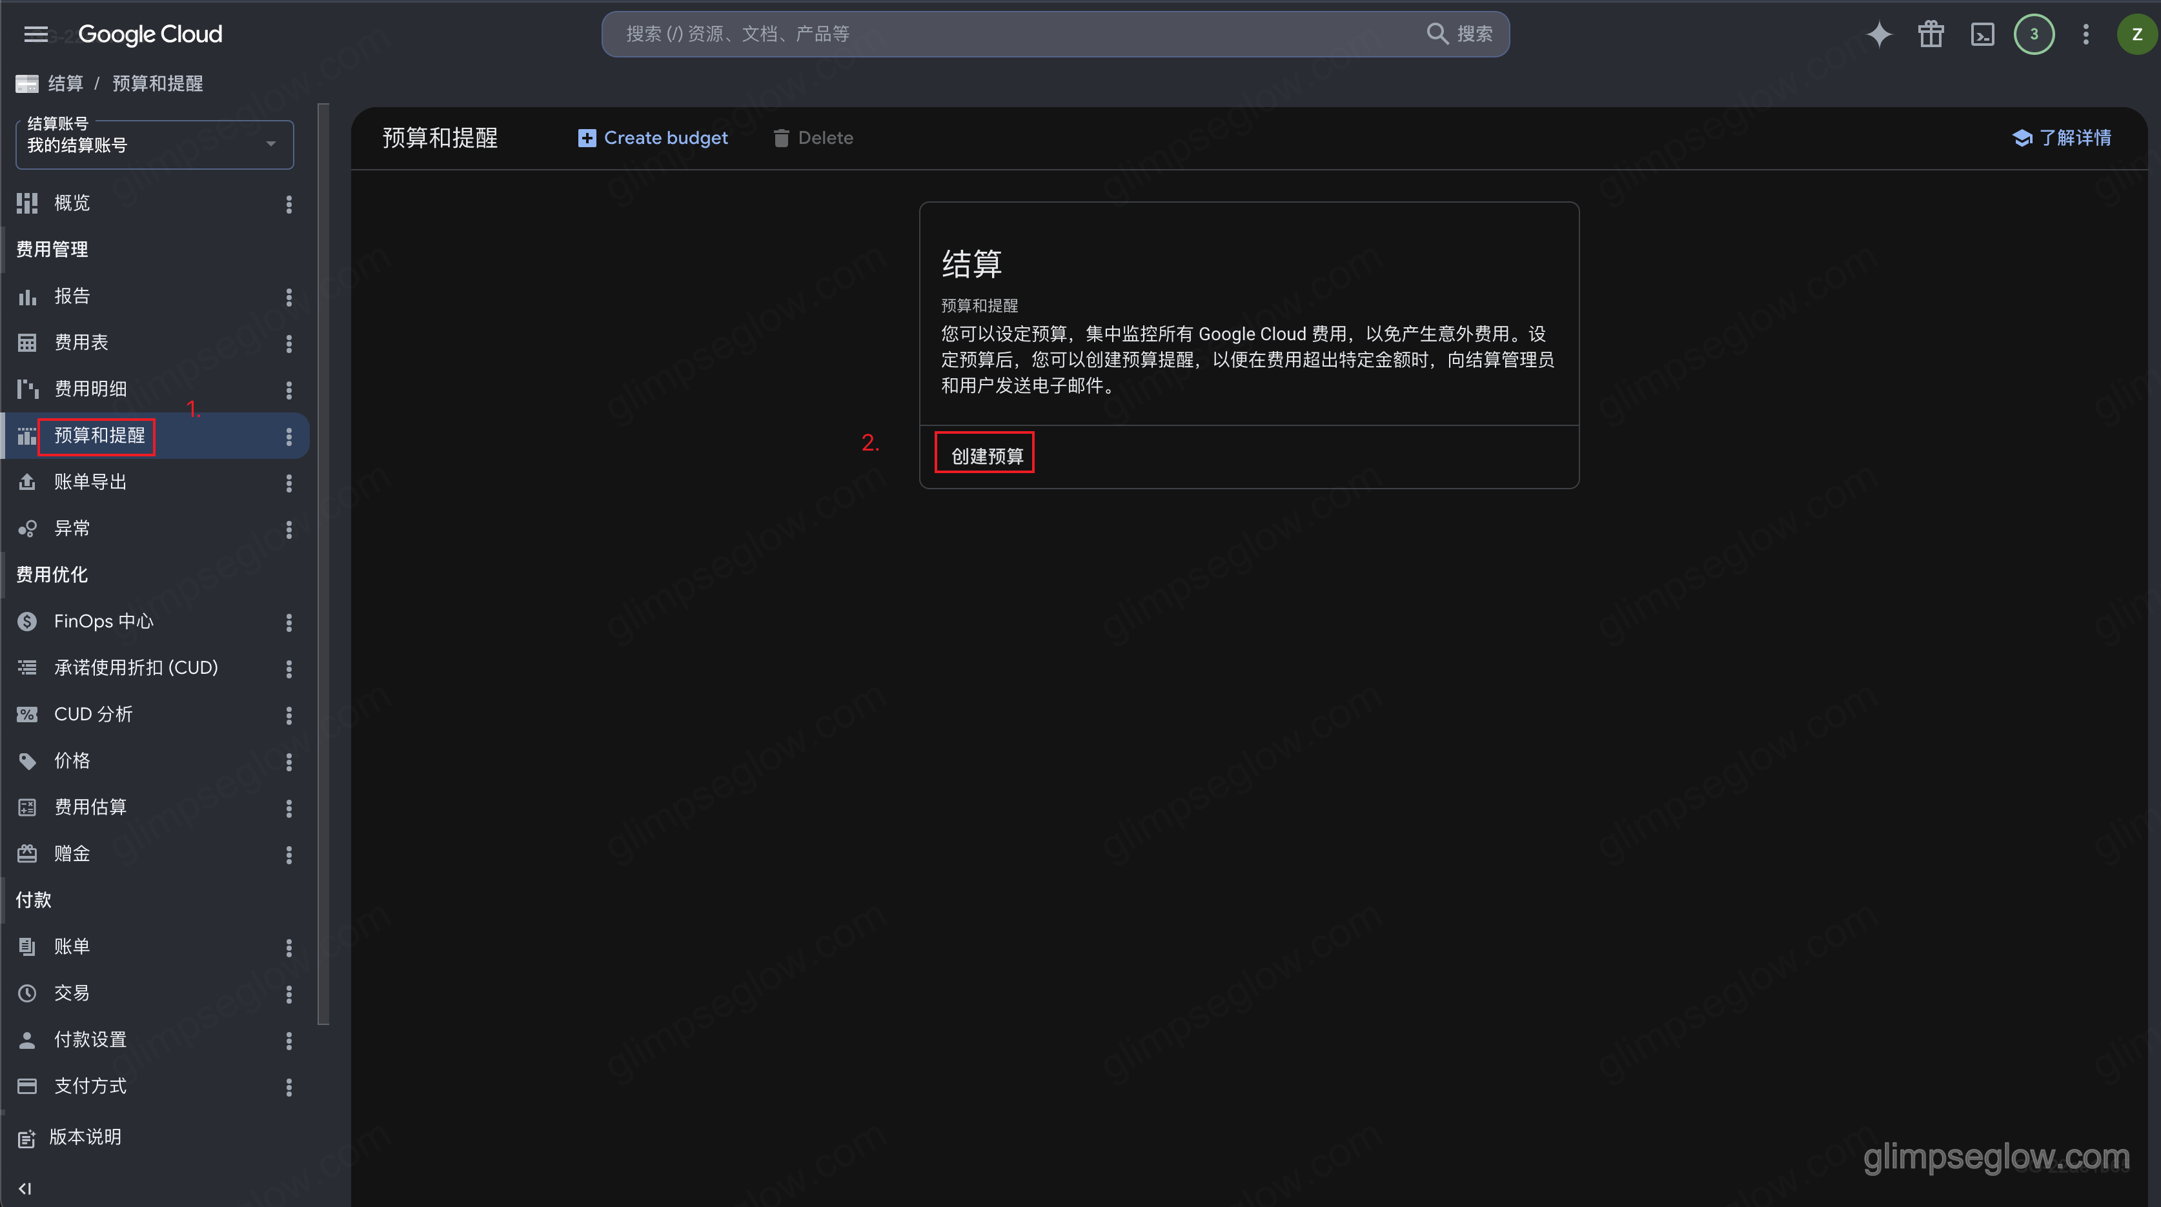Click the search magnifier button

click(x=1459, y=34)
